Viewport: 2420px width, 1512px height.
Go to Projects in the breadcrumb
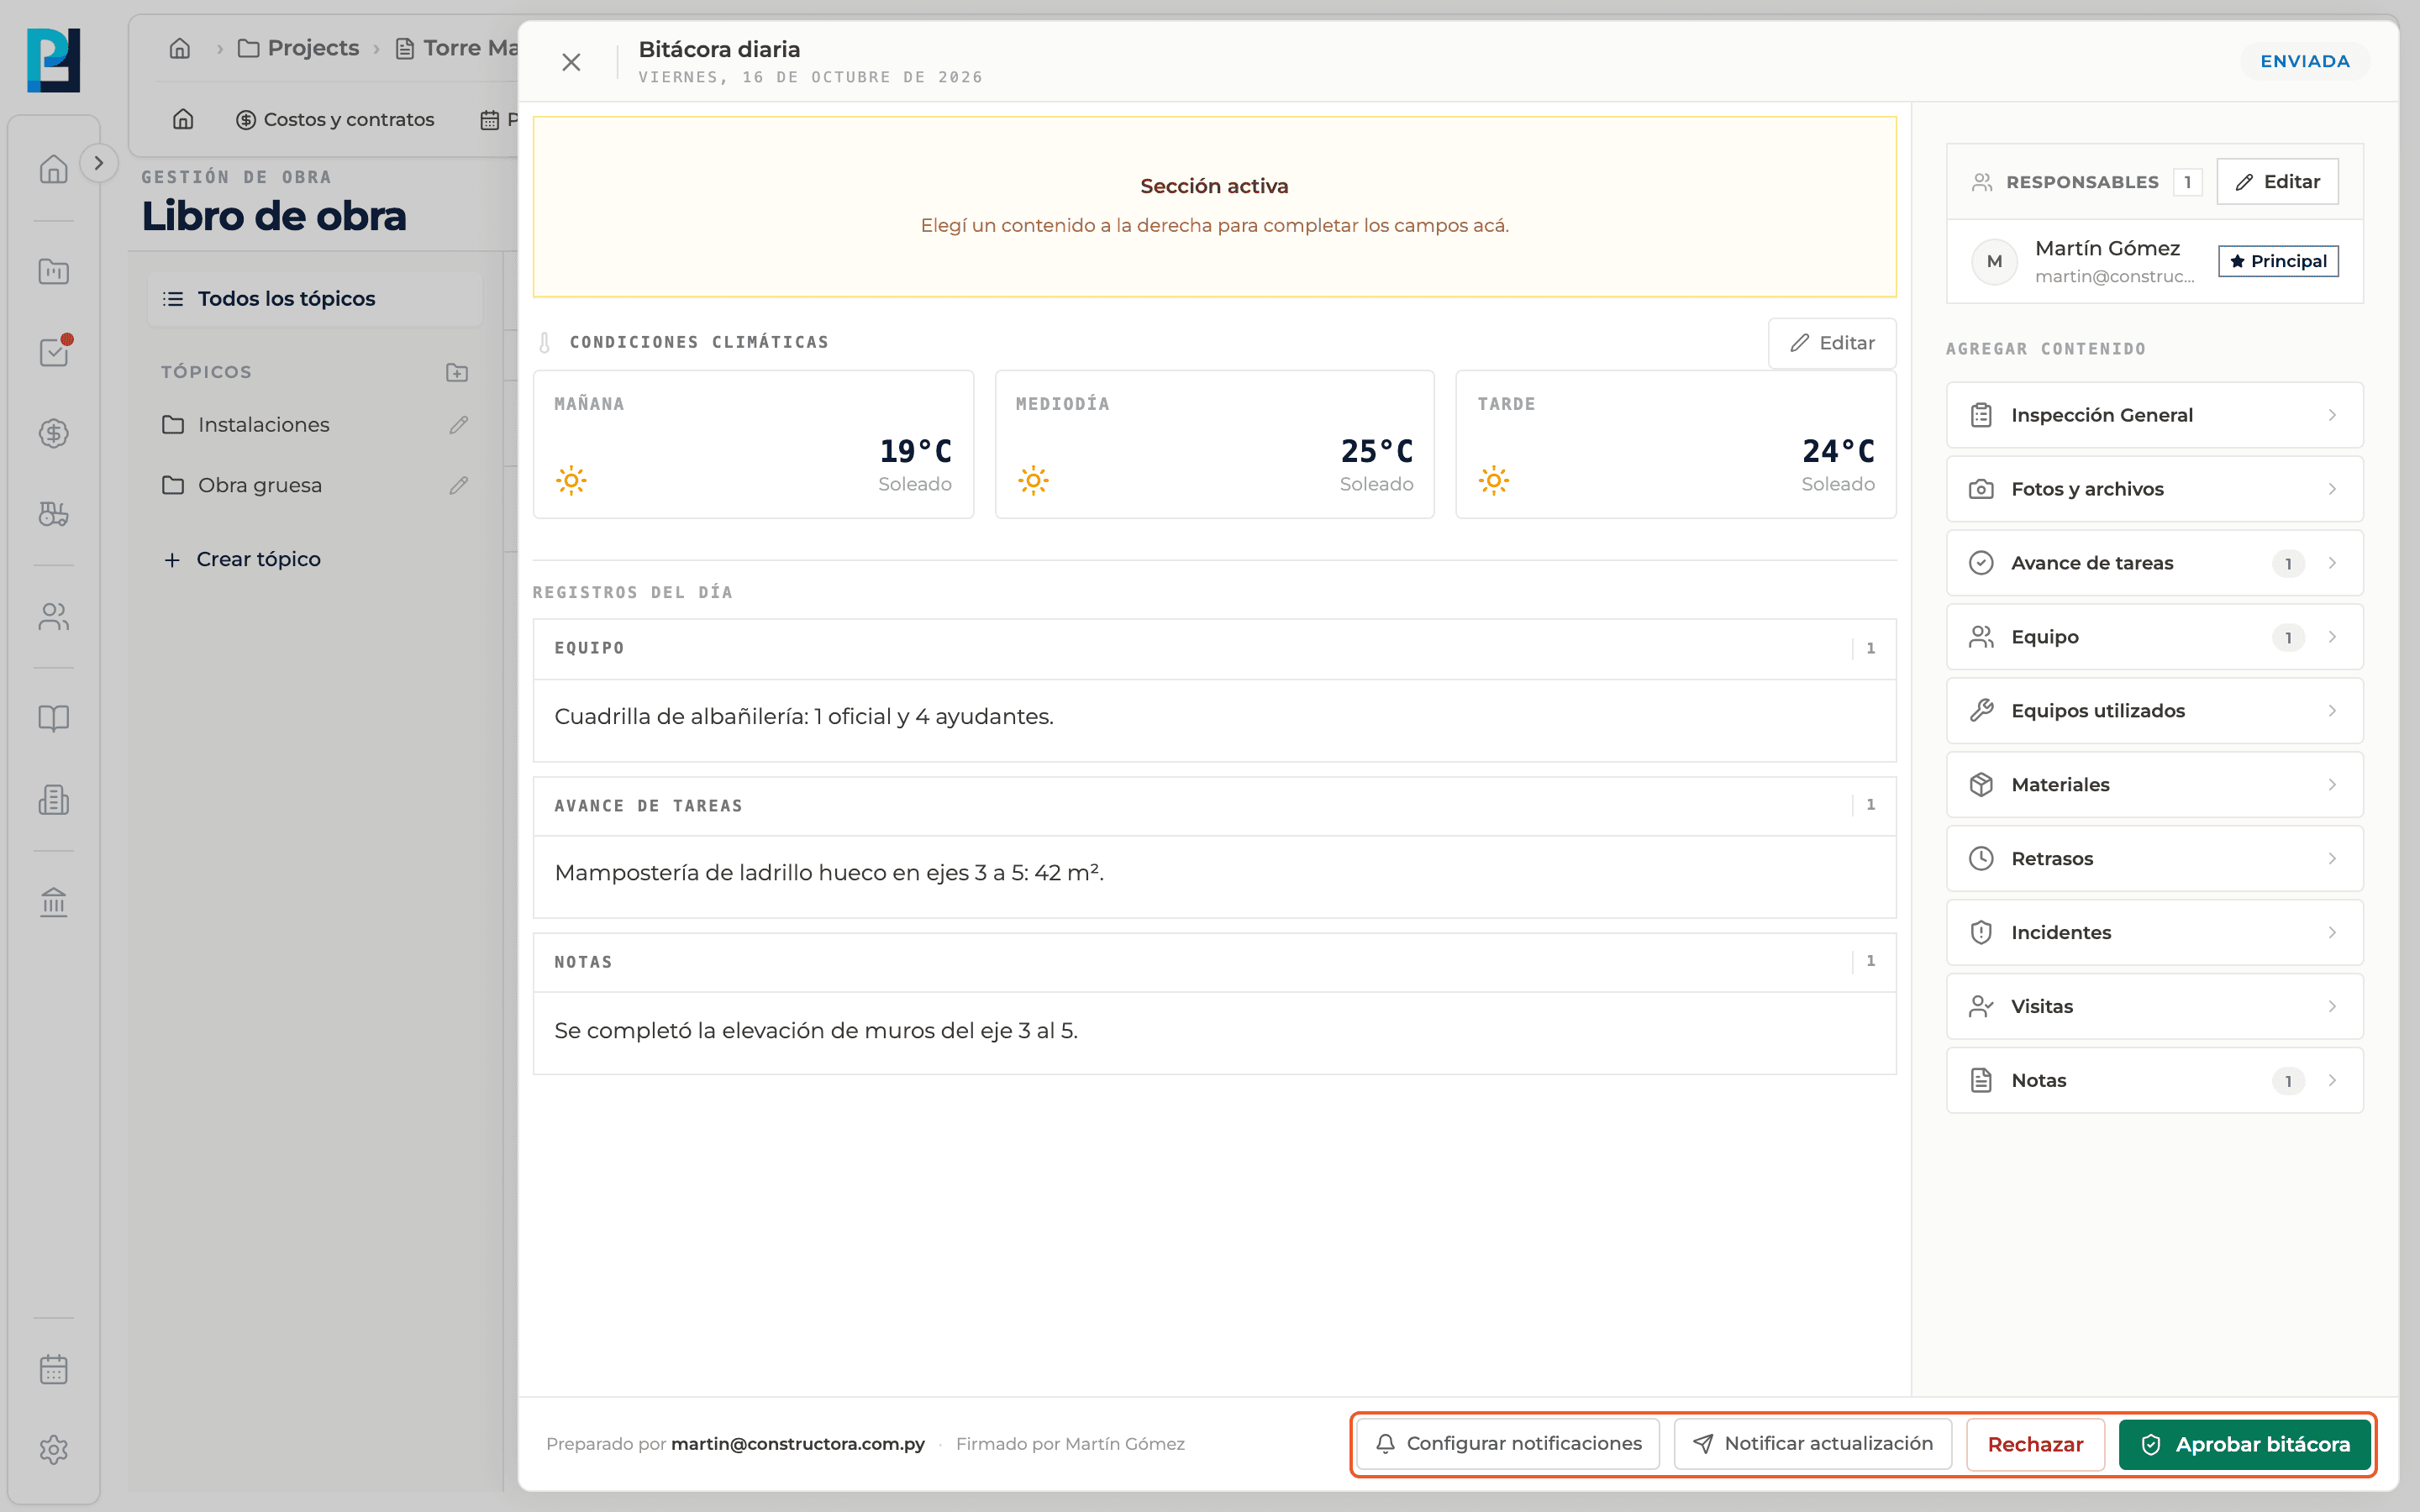click(x=298, y=48)
